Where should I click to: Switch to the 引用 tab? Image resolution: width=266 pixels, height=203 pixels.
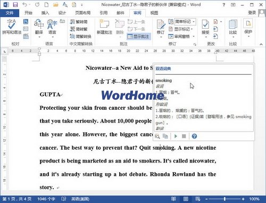pyautogui.click(x=104, y=13)
